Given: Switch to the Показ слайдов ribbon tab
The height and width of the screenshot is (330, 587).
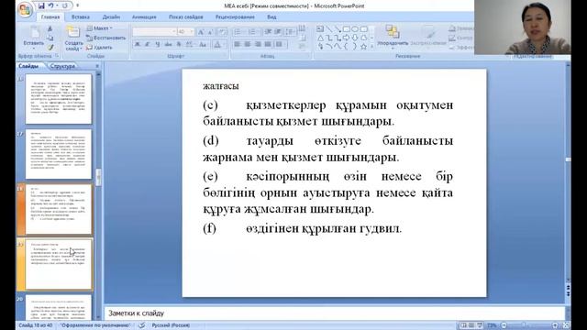Looking at the screenshot, I should (185, 17).
